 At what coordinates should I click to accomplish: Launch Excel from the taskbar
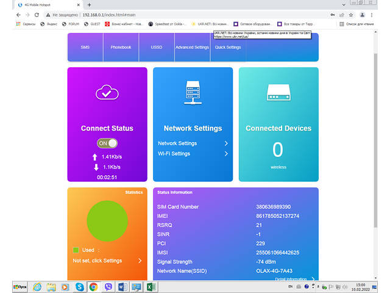[151, 286]
